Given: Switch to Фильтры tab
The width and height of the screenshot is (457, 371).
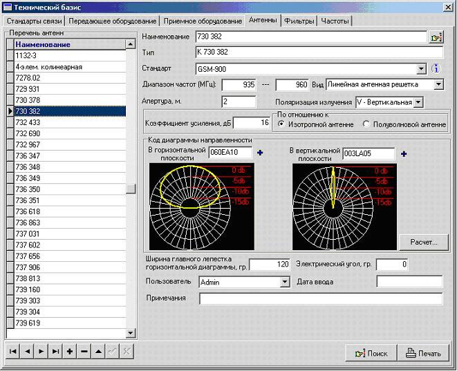Looking at the screenshot, I should pos(299,21).
